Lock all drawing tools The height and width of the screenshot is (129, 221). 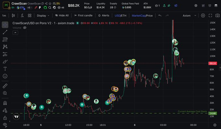coord(5,118)
